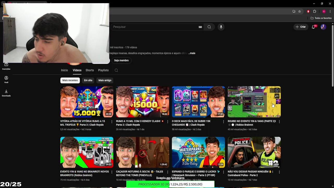Select the Mais recentes filter chip
334x188 pixels.
click(x=70, y=80)
